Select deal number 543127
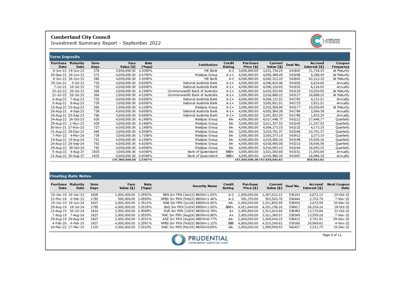This screenshot has height=281, width=401. tap(294, 95)
